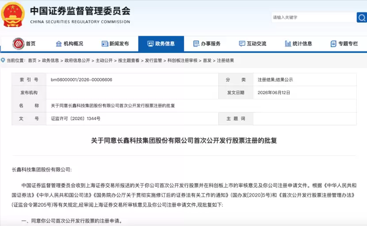The image size is (367, 226).
Task: Click the 发布机构 label cell
Action: click(x=29, y=93)
